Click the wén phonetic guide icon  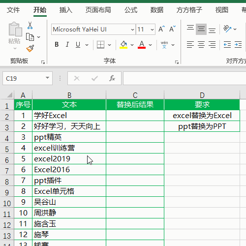164,45
